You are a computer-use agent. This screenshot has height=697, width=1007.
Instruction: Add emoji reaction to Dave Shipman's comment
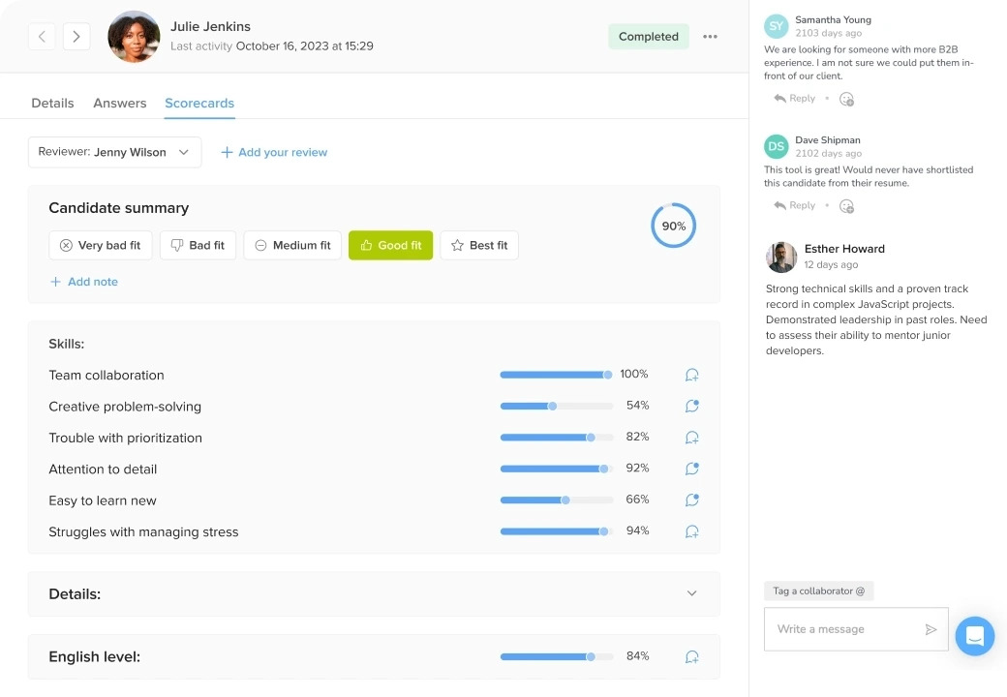pos(846,206)
